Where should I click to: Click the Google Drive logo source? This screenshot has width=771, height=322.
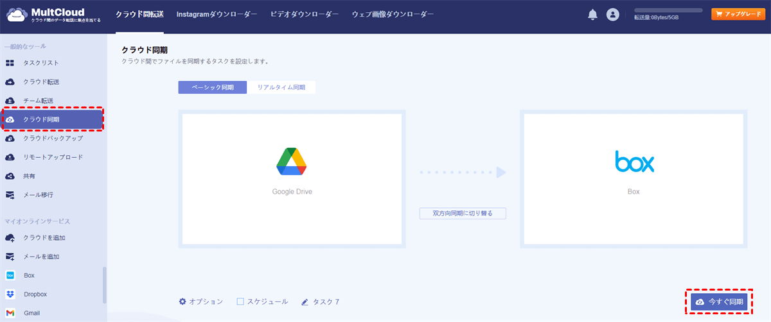[x=292, y=162]
